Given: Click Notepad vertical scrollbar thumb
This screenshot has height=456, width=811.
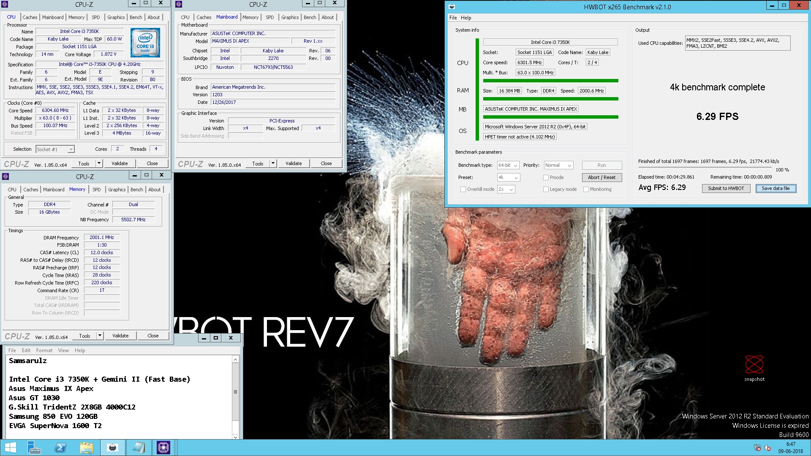Looking at the screenshot, I should (x=235, y=392).
